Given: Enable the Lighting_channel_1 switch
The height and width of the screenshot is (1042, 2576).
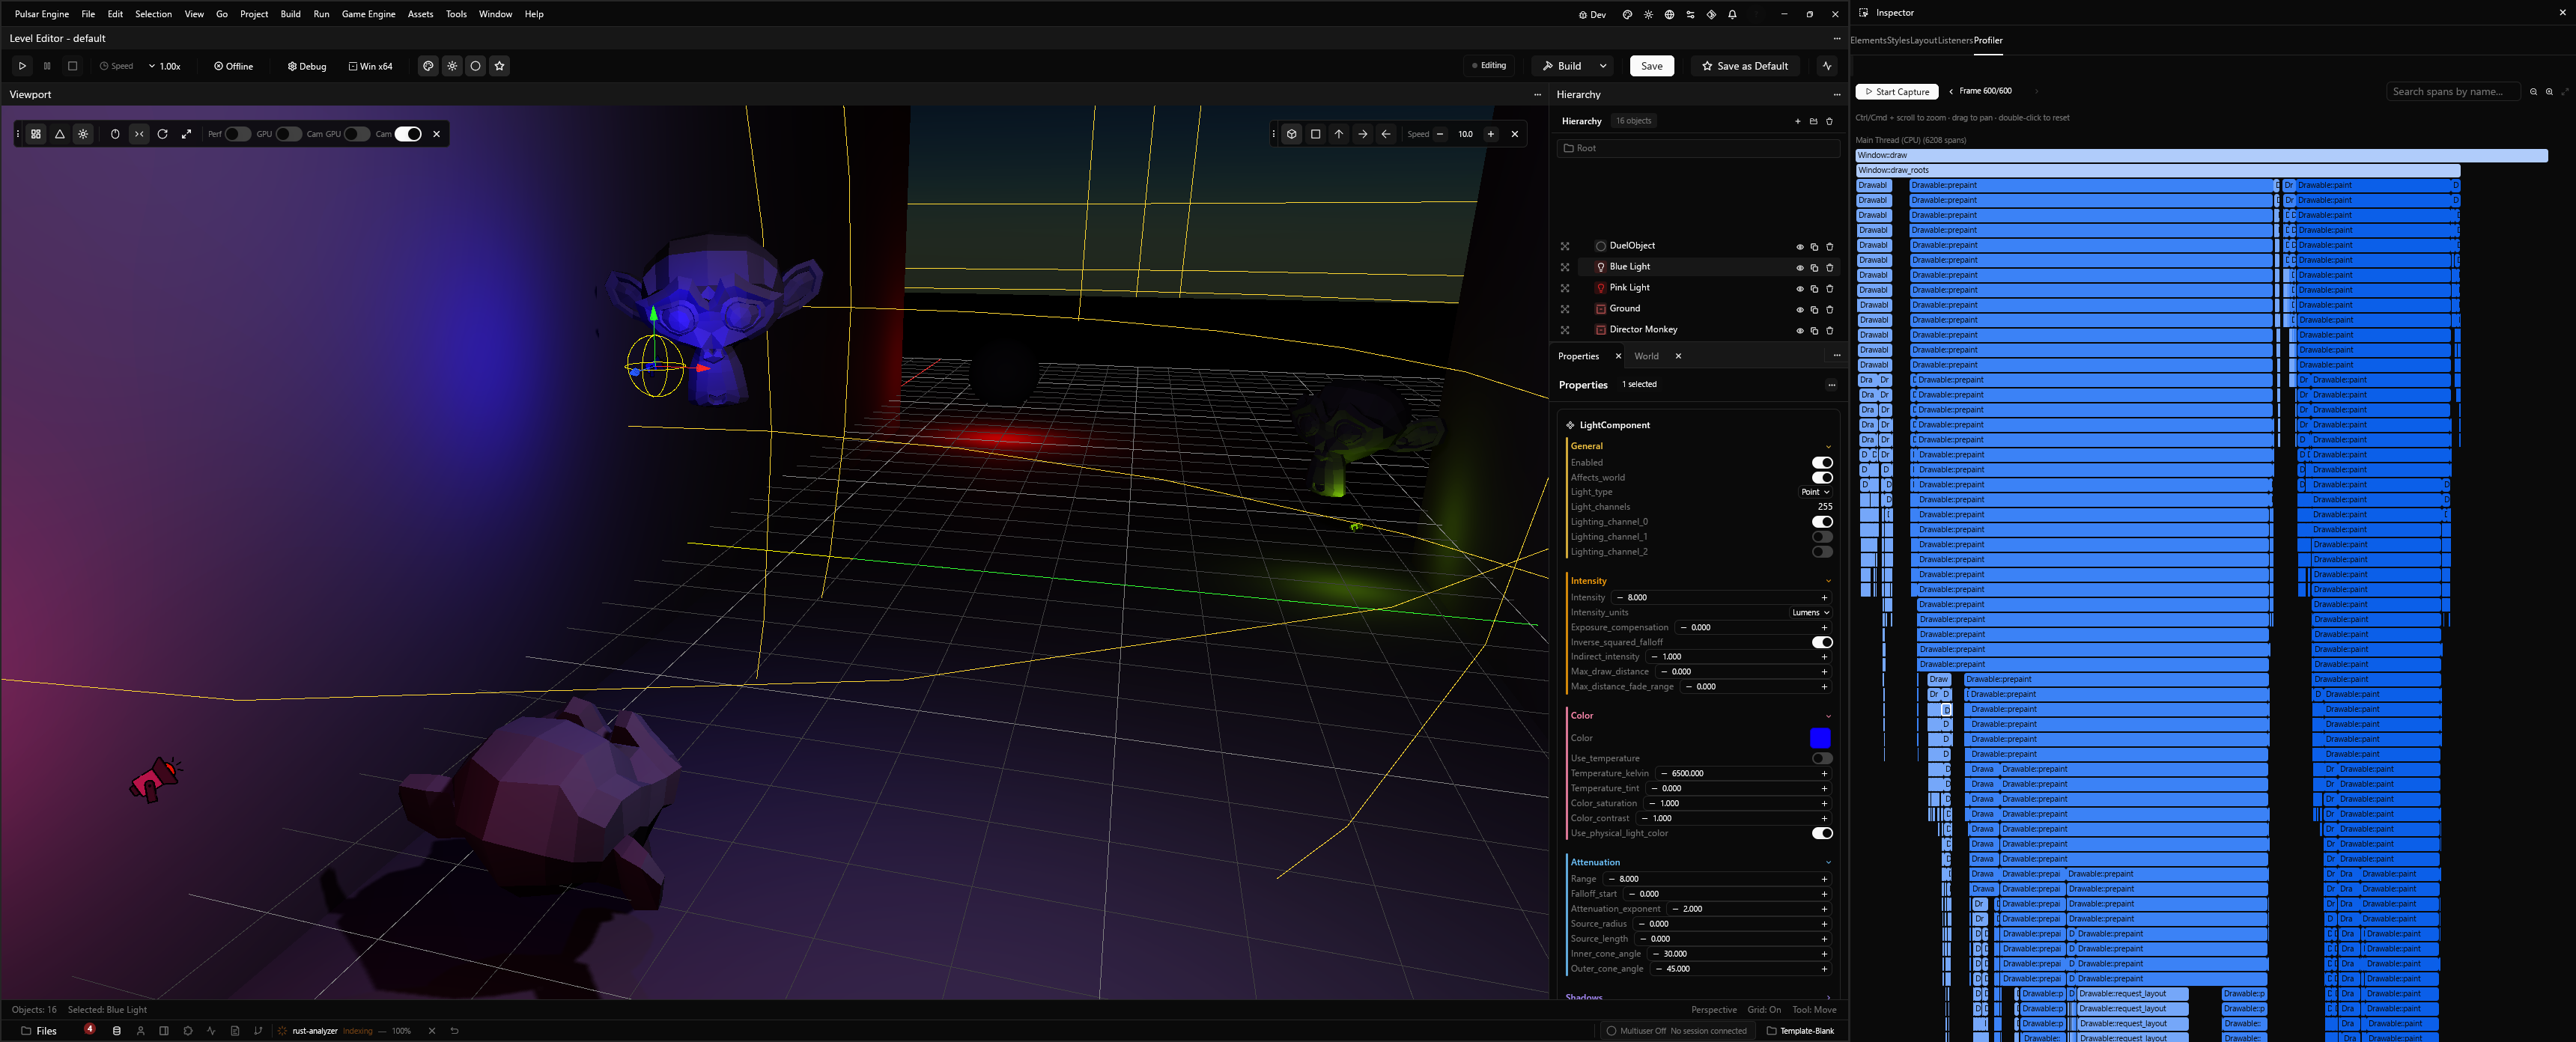Looking at the screenshot, I should click(x=1822, y=537).
